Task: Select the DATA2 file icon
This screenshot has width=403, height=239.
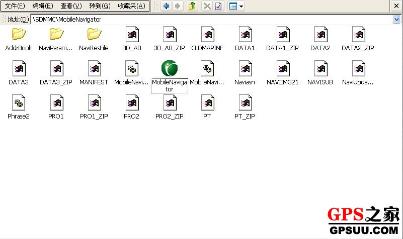Action: [x=321, y=34]
